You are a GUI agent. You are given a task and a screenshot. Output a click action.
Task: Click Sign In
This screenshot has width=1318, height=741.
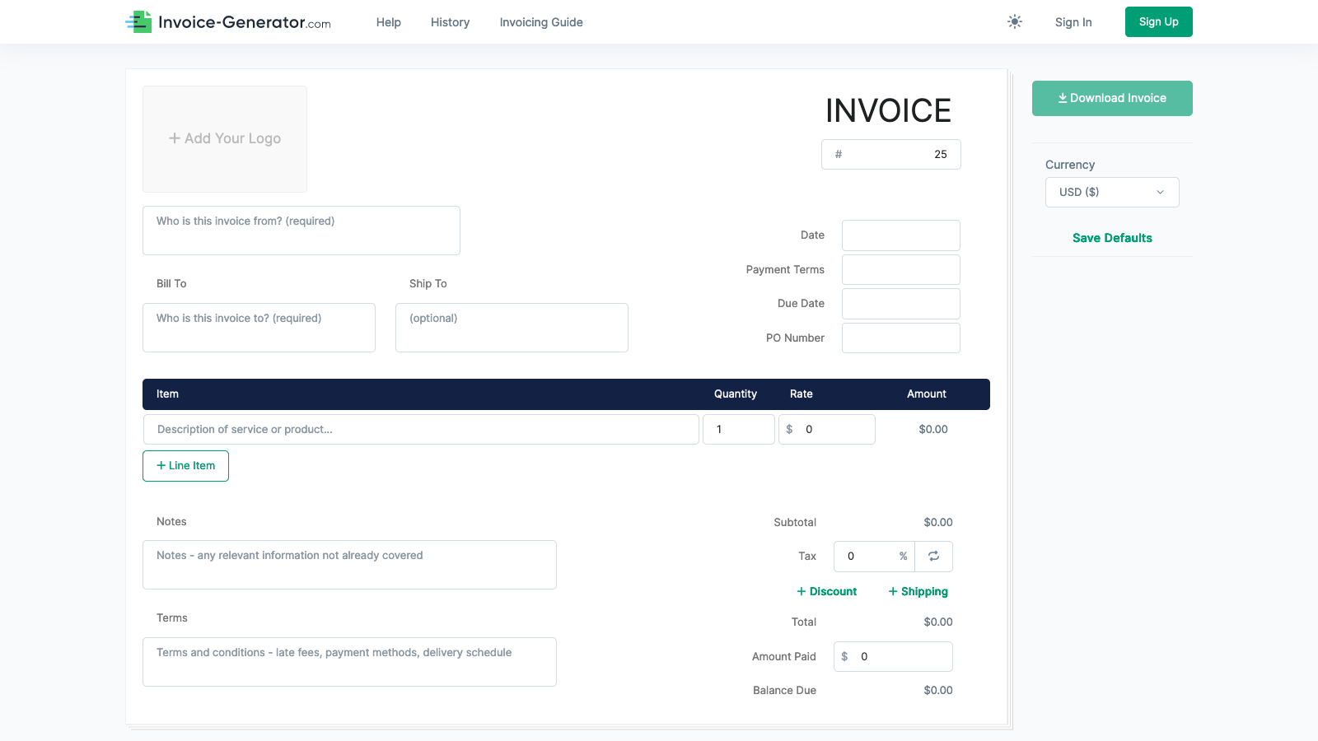click(1073, 22)
